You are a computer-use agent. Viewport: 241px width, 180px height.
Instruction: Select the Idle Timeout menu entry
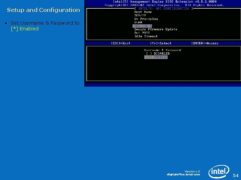146,36
